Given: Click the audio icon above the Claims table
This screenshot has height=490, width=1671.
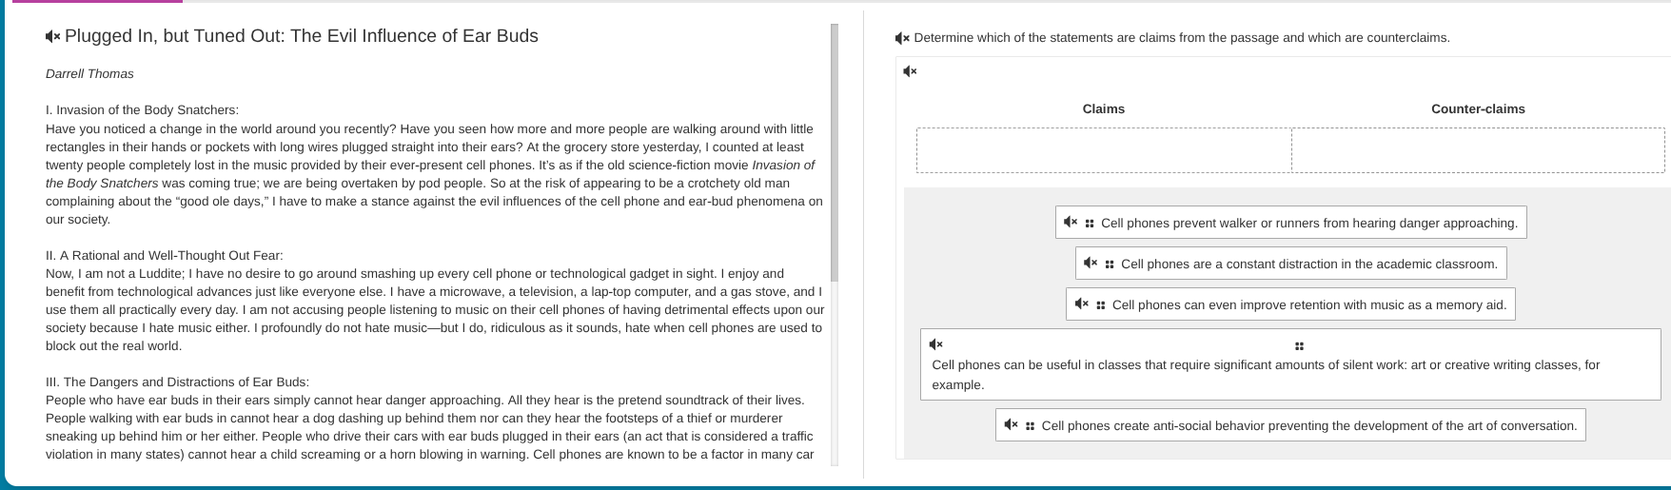Looking at the screenshot, I should pyautogui.click(x=910, y=71).
